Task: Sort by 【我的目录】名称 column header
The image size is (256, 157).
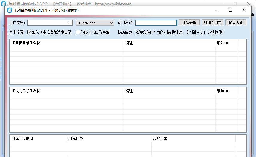Action: coord(67,91)
